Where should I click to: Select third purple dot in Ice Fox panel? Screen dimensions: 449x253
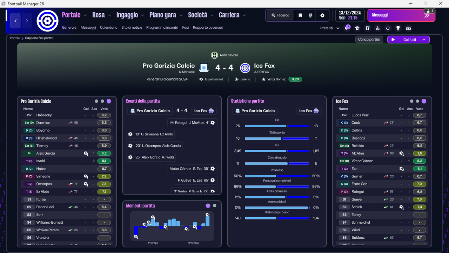coord(424,101)
